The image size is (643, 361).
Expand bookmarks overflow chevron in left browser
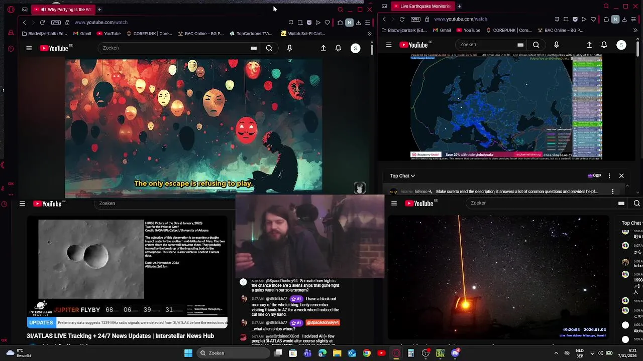tap(369, 34)
